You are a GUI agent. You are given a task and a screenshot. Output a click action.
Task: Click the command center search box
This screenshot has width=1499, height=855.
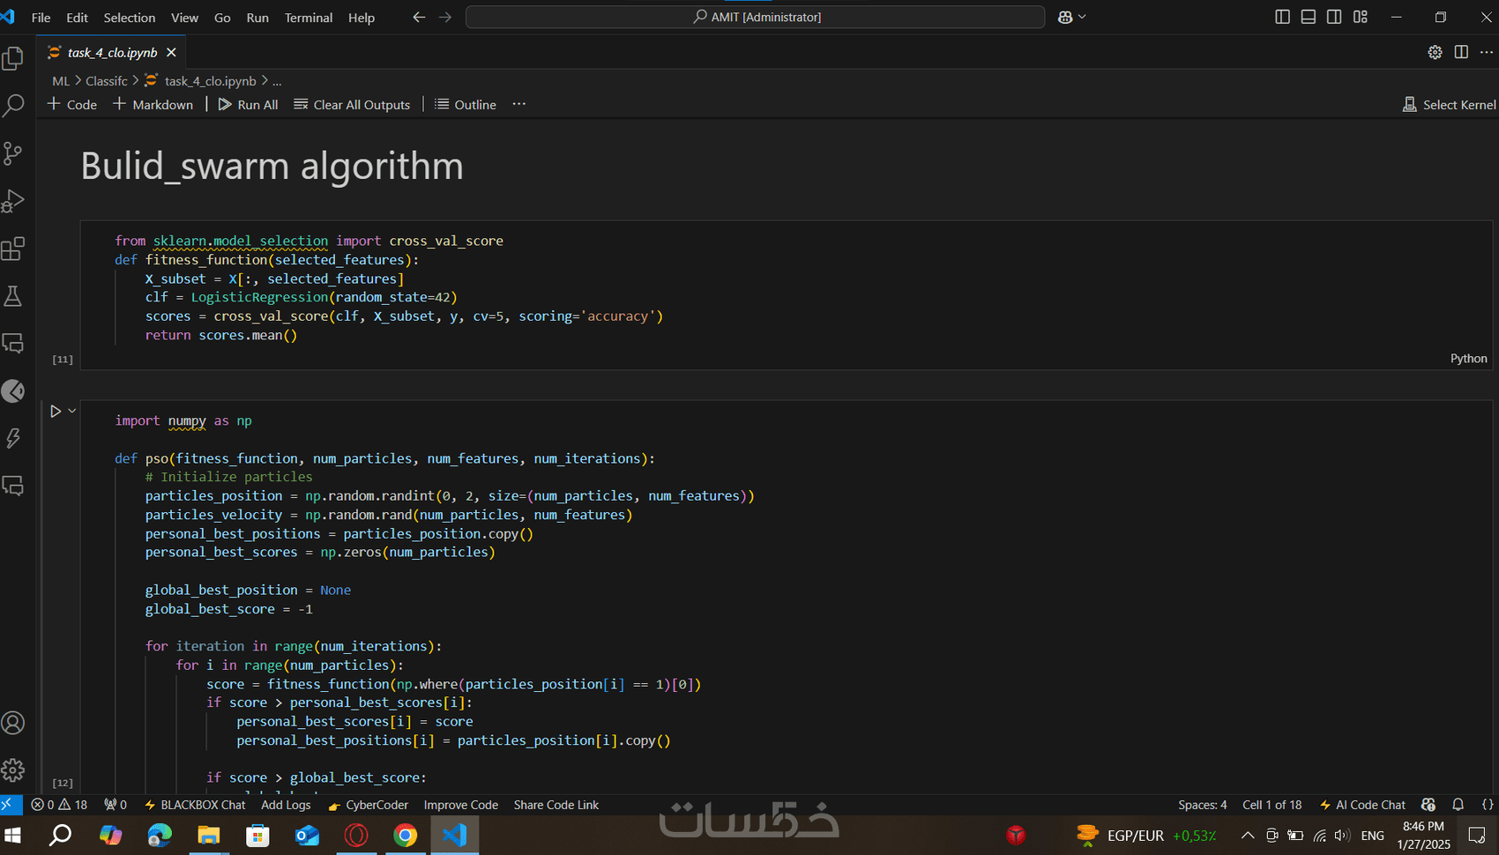(756, 17)
